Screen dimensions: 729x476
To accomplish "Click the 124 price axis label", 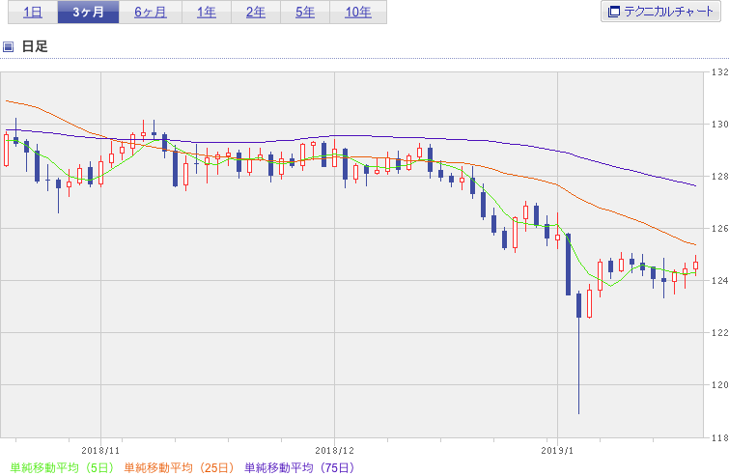I will (x=720, y=280).
